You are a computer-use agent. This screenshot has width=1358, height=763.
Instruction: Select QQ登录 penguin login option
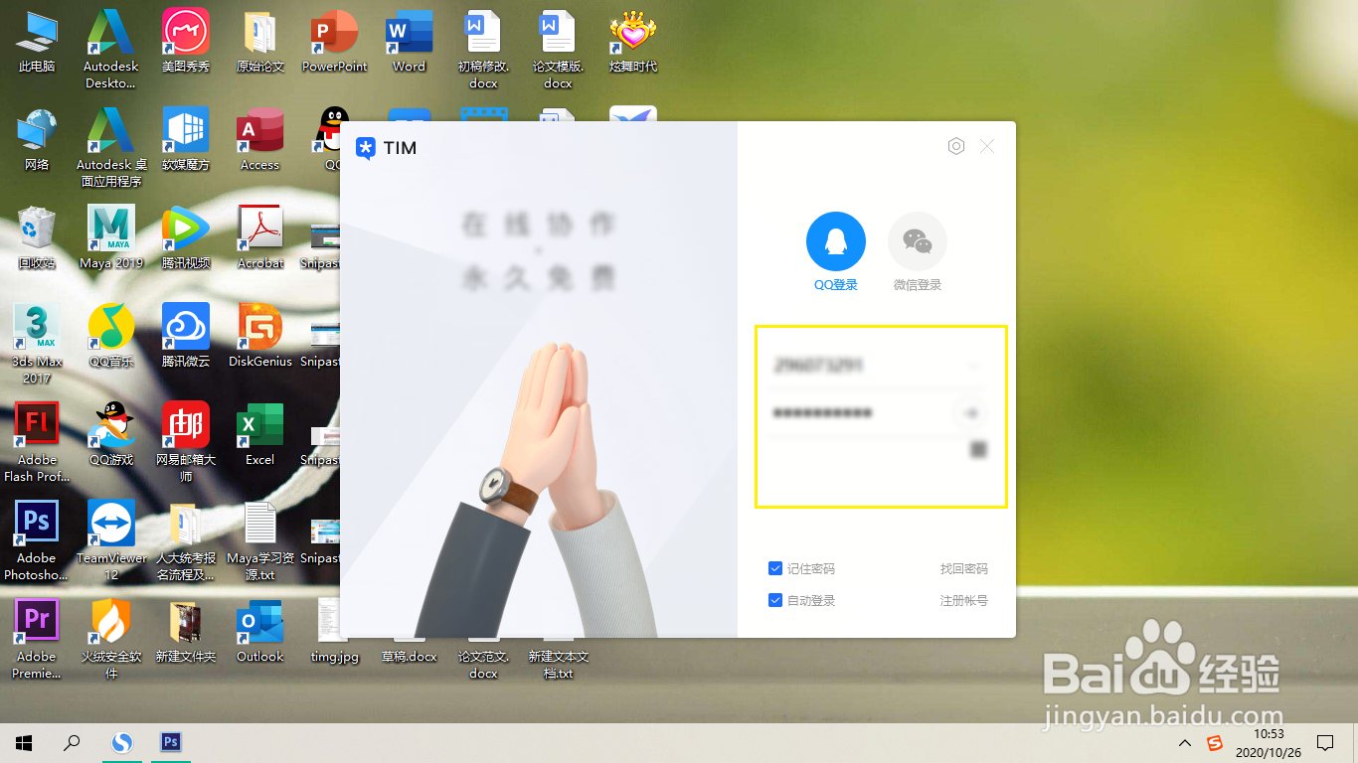tap(835, 241)
